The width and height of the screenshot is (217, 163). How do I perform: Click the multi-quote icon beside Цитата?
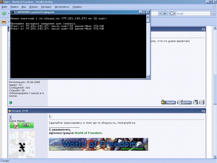tap(195, 102)
